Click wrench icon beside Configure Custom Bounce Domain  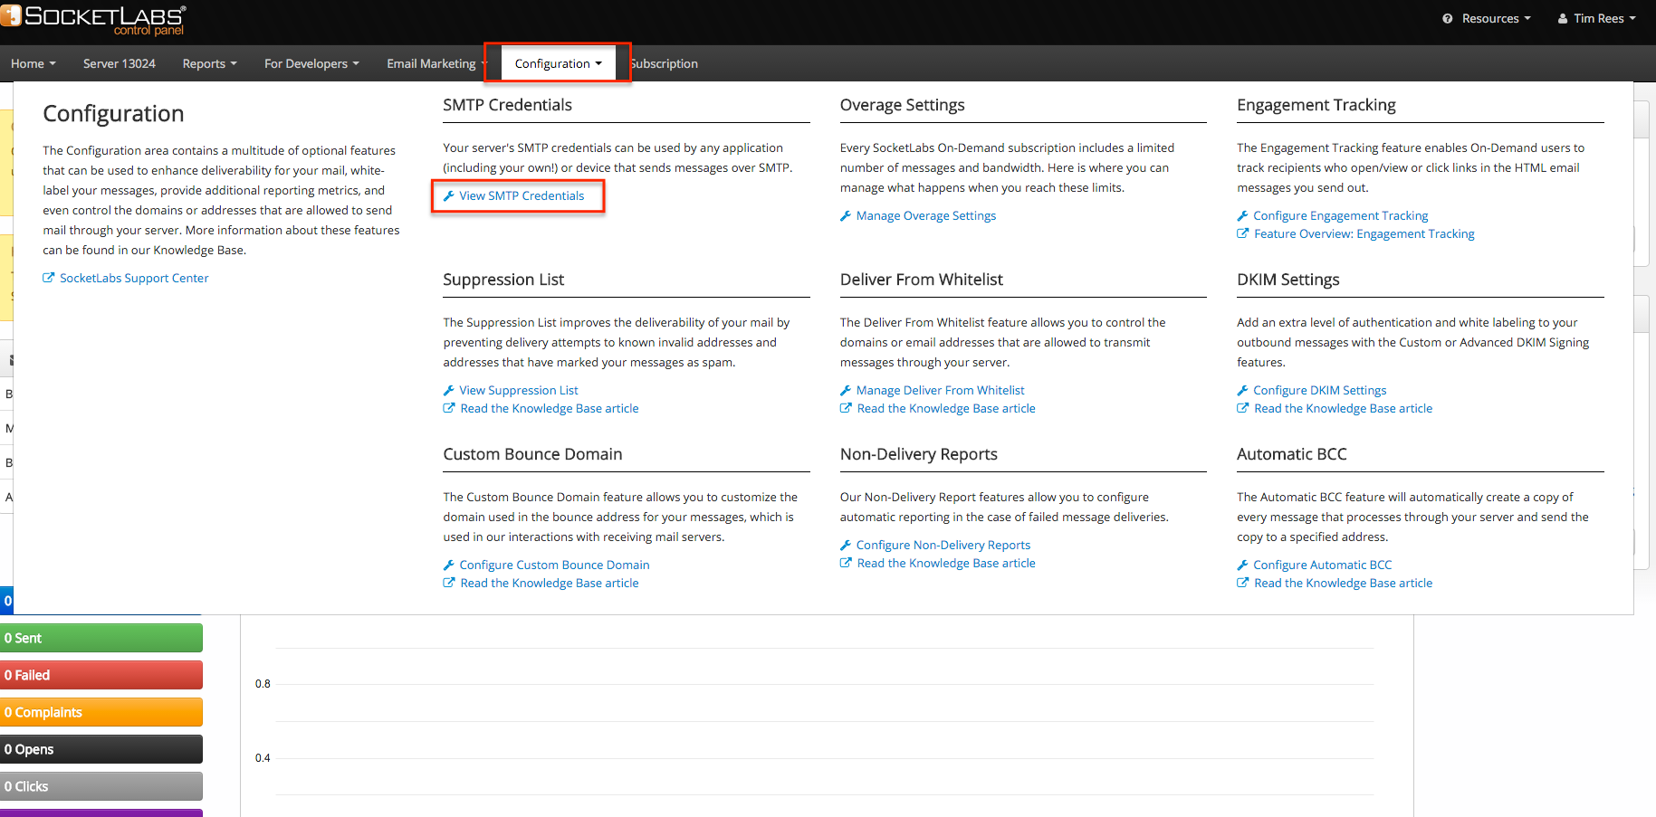pos(448,565)
